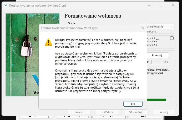Click the Sformatuj button

(135, 112)
